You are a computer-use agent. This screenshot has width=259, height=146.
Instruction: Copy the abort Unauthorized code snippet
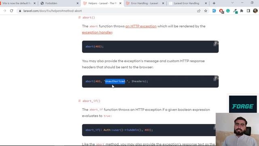[x=216, y=78]
